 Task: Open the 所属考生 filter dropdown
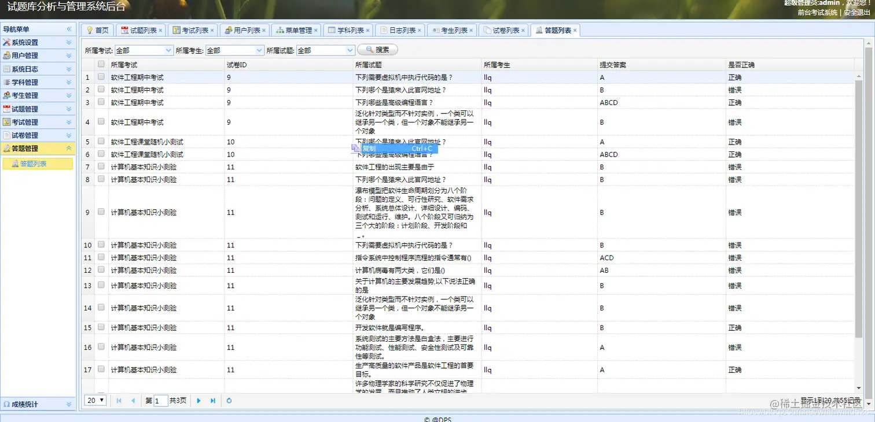(259, 50)
